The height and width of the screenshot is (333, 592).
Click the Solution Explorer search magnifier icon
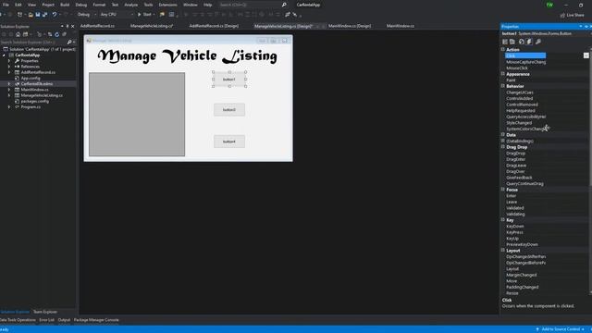pyautogui.click(x=69, y=42)
